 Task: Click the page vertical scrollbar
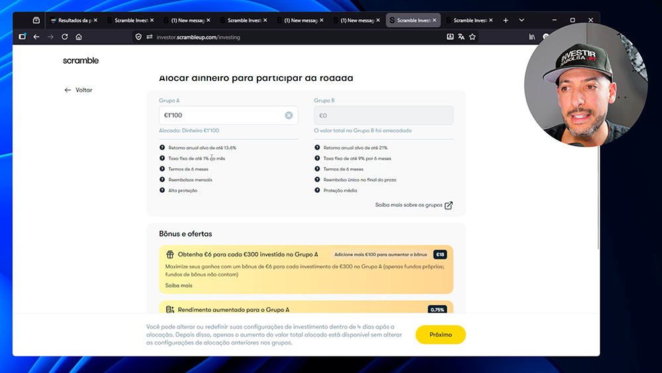pos(598,196)
